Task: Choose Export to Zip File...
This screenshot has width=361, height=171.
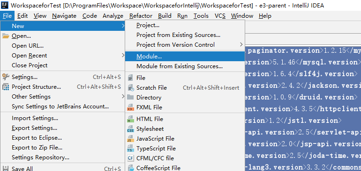Action: point(63,148)
